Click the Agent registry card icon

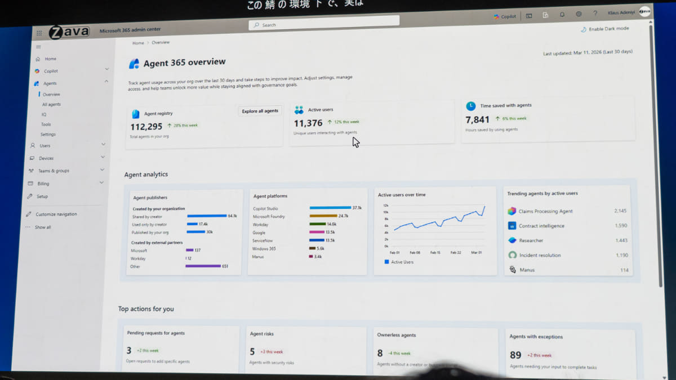click(x=136, y=114)
